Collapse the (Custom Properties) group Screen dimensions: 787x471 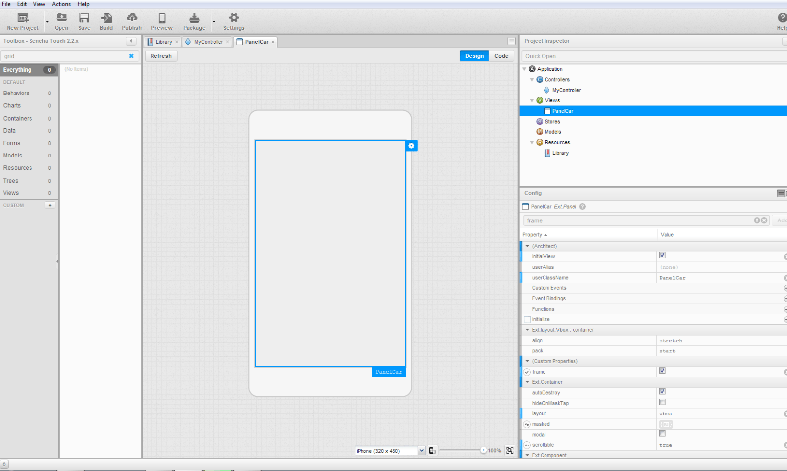527,361
